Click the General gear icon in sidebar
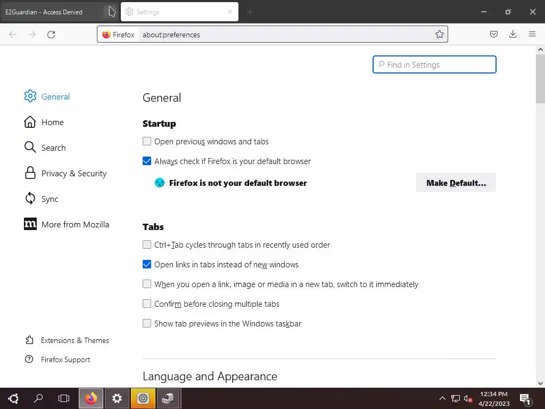Image resolution: width=545 pixels, height=409 pixels. tap(30, 96)
